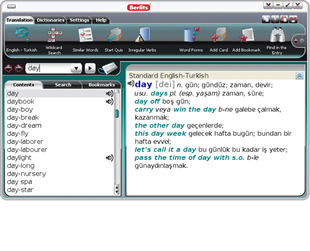Play audio for daylight in the list
The width and height of the screenshot is (310, 251).
(109, 158)
